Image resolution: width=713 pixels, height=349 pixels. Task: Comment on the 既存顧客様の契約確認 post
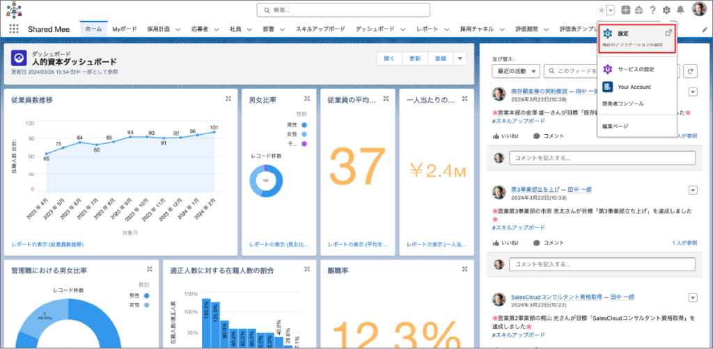(549, 136)
